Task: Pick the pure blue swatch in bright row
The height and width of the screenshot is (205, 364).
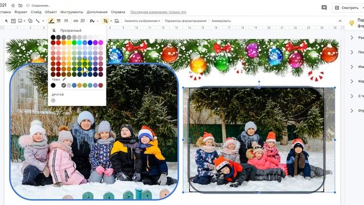Action: point(90,43)
